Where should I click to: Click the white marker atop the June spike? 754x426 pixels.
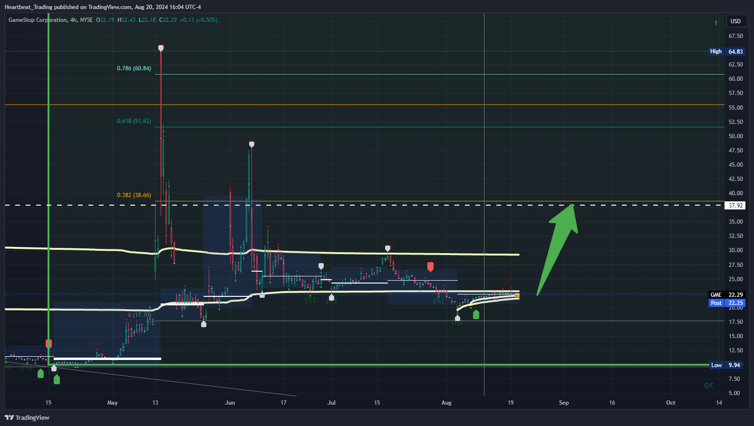point(251,144)
